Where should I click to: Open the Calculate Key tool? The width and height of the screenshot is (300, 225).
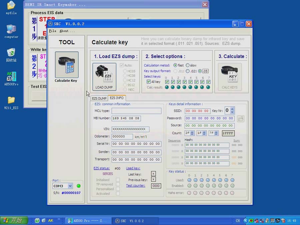pyautogui.click(x=67, y=65)
